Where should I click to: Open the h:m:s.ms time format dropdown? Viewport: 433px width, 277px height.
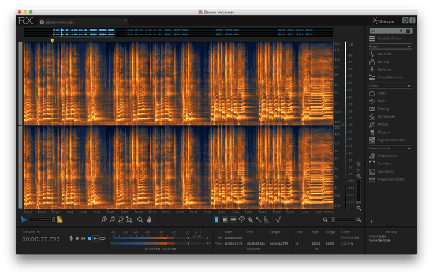click(31, 232)
